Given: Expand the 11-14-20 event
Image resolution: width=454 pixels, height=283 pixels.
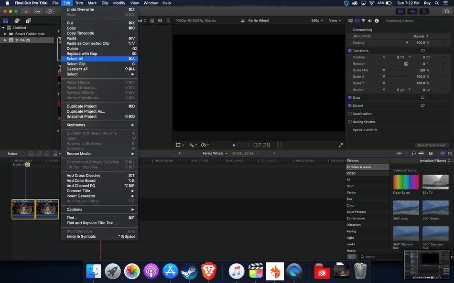Looking at the screenshot, I should [5, 40].
